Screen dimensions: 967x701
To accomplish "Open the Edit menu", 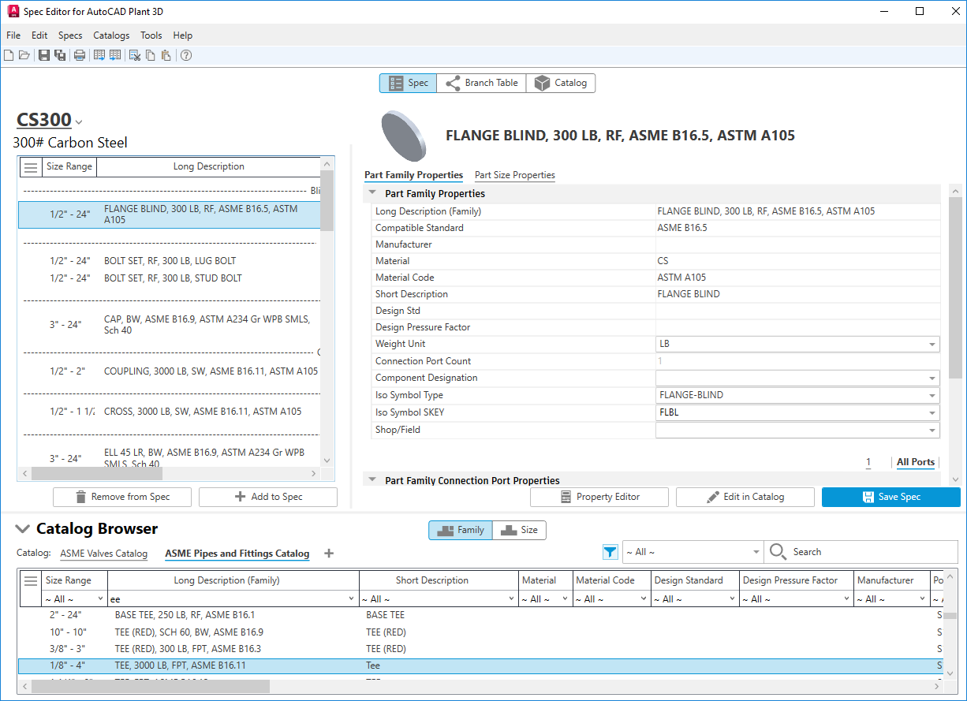I will (x=39, y=35).
